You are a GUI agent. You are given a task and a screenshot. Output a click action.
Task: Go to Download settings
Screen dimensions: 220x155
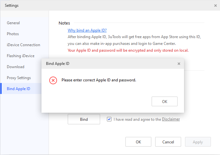click(x=16, y=67)
